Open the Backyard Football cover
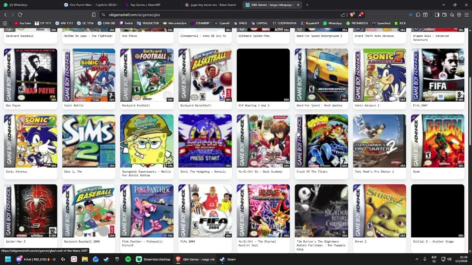 tap(147, 75)
